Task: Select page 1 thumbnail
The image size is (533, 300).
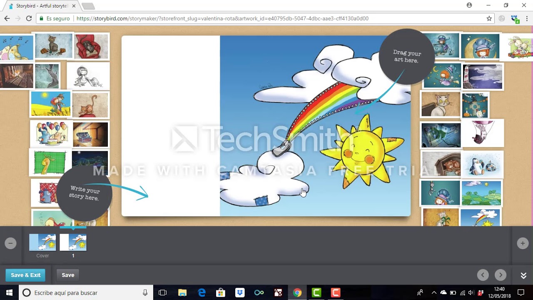Action: [x=73, y=242]
